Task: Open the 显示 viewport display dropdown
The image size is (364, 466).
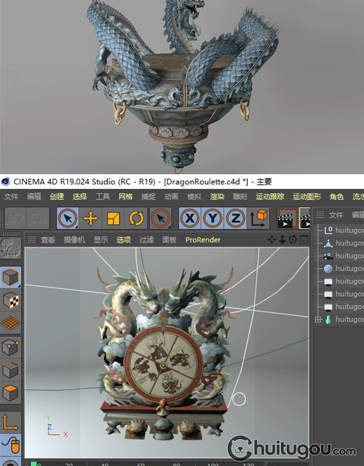Action: click(101, 240)
